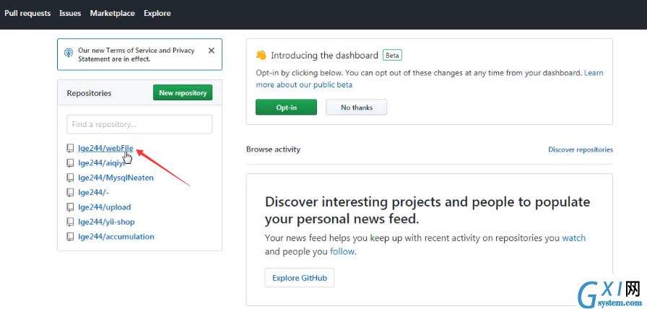647x309 pixels.
Task: Click the repo icon beside lge244/upload
Action: (70, 207)
